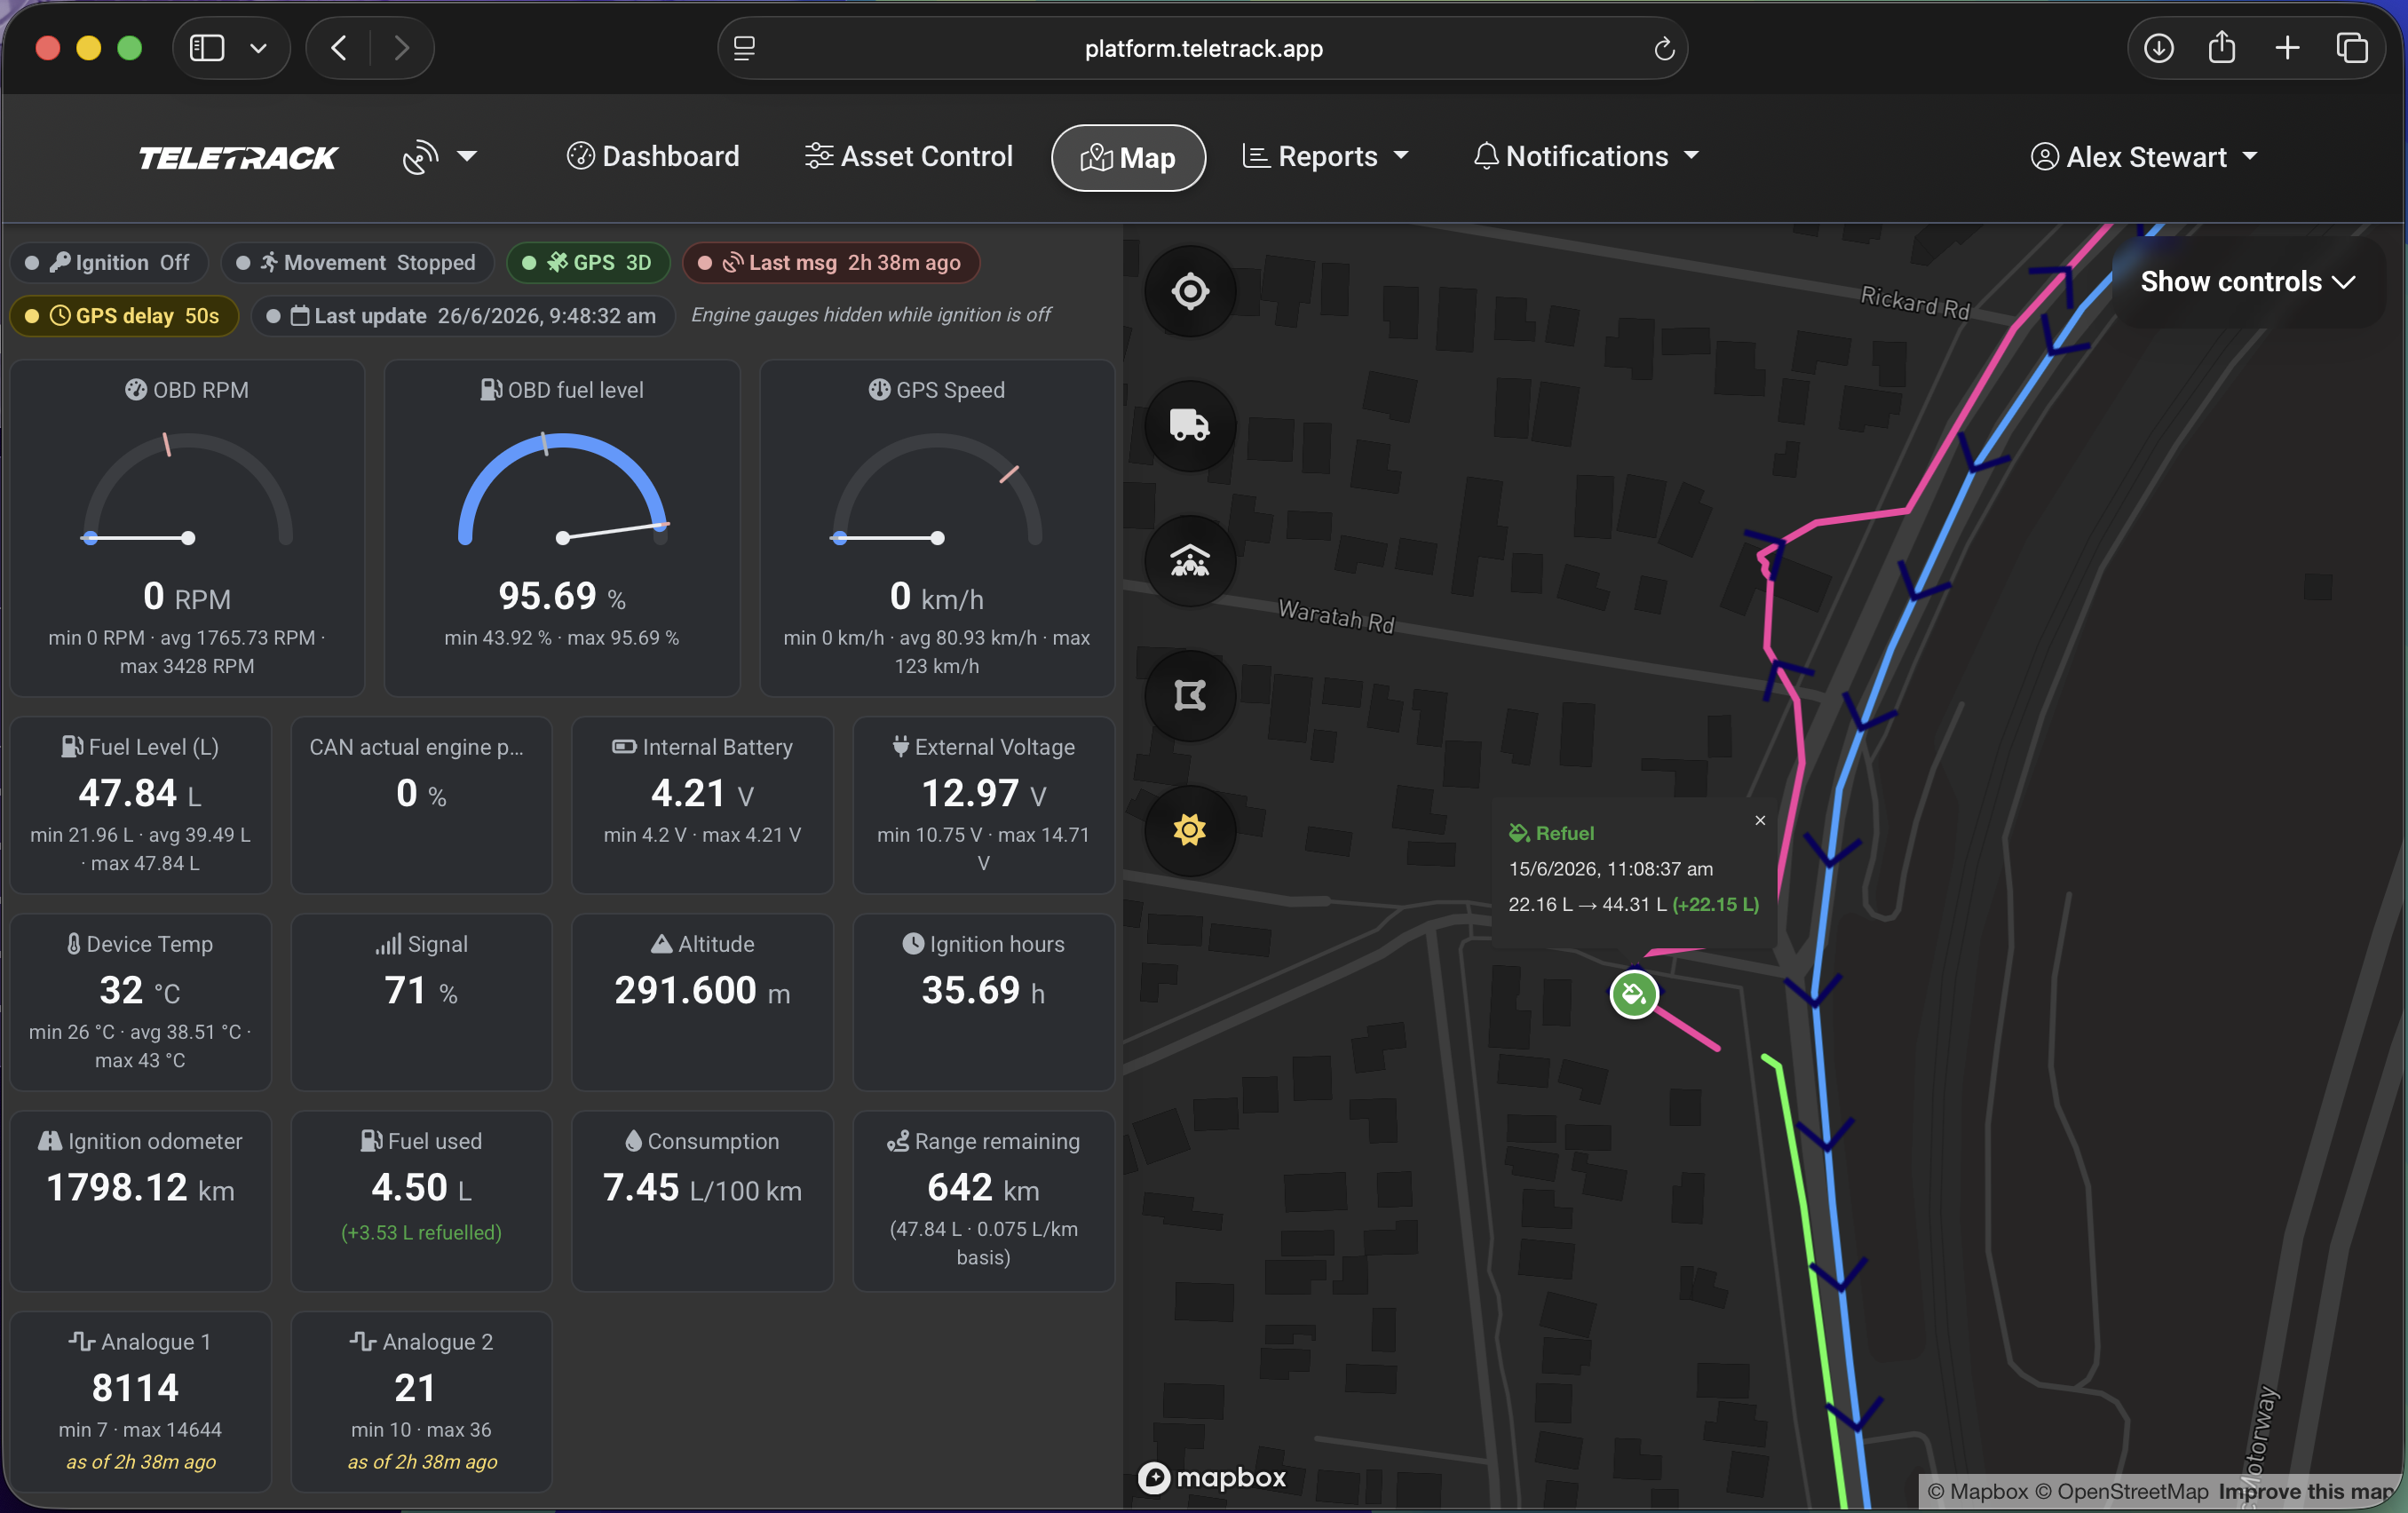
Task: Click the Teletrack logo
Action: coord(238,157)
